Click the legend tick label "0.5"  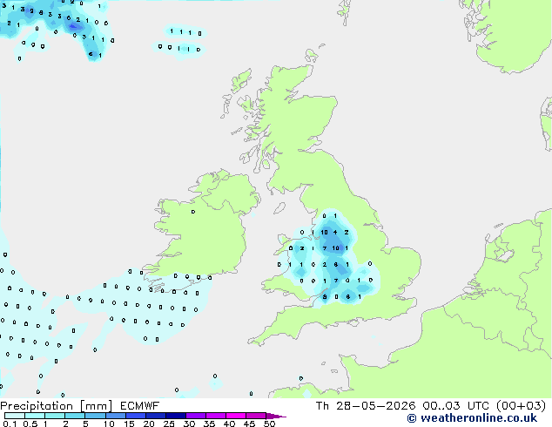tap(30, 424)
